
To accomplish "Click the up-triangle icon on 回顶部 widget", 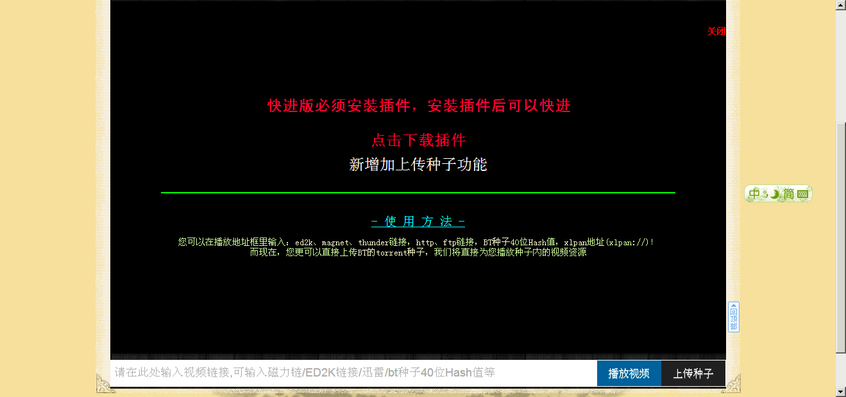I will 734,305.
